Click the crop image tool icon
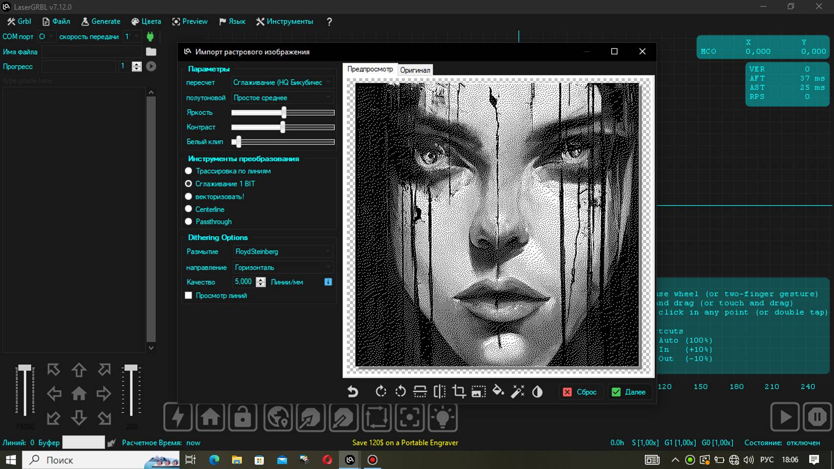The height and width of the screenshot is (469, 834). click(x=459, y=391)
